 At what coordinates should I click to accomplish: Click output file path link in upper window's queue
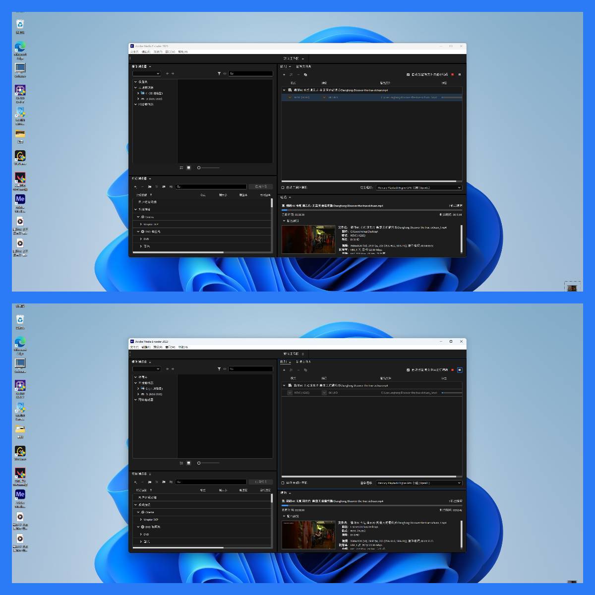pos(409,97)
